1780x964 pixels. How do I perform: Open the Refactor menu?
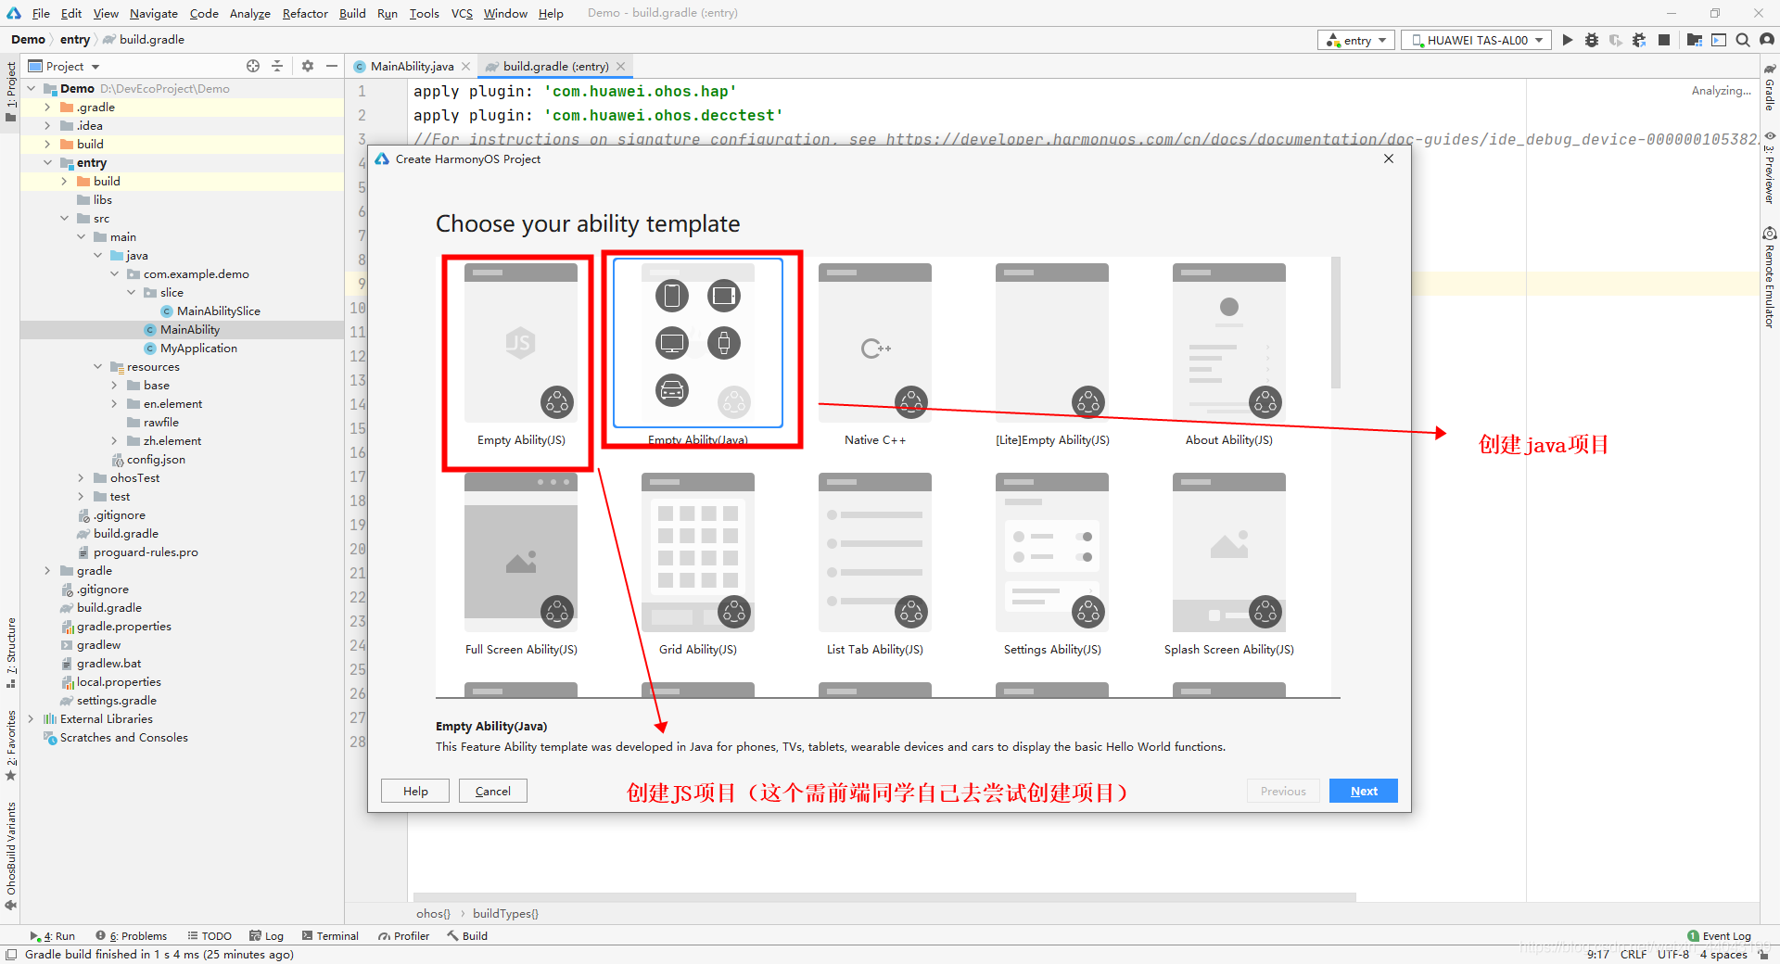point(305,13)
